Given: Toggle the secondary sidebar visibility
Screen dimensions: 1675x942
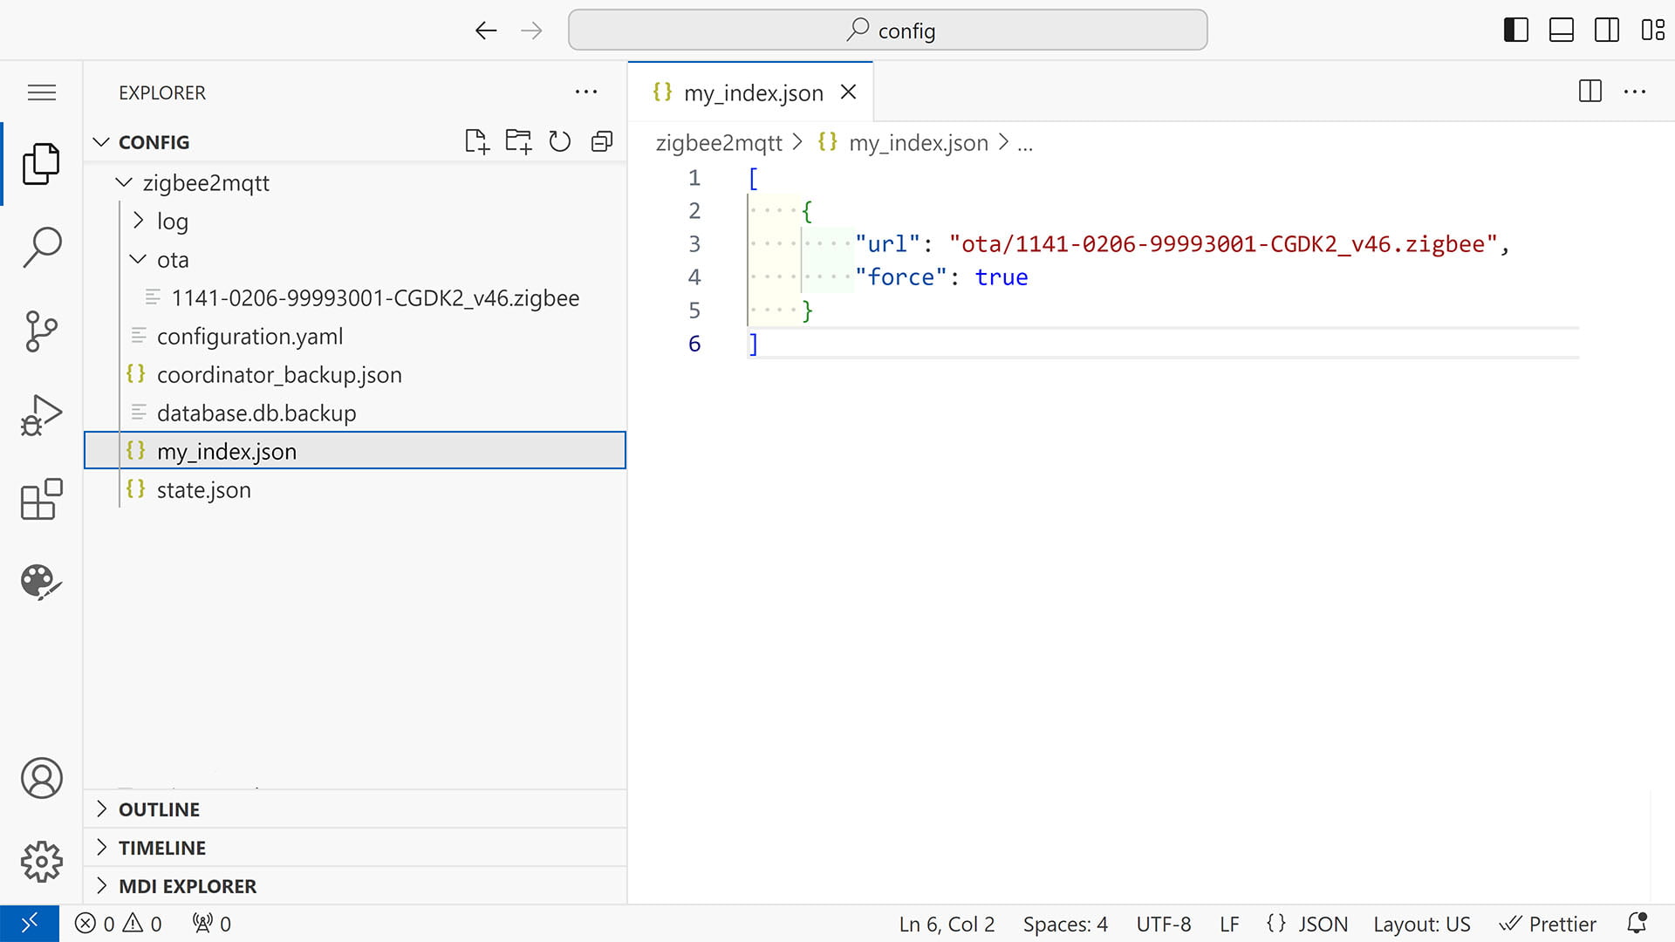Looking at the screenshot, I should click(1607, 29).
